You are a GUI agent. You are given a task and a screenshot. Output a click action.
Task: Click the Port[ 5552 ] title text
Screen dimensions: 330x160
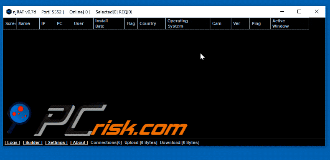click(x=53, y=12)
